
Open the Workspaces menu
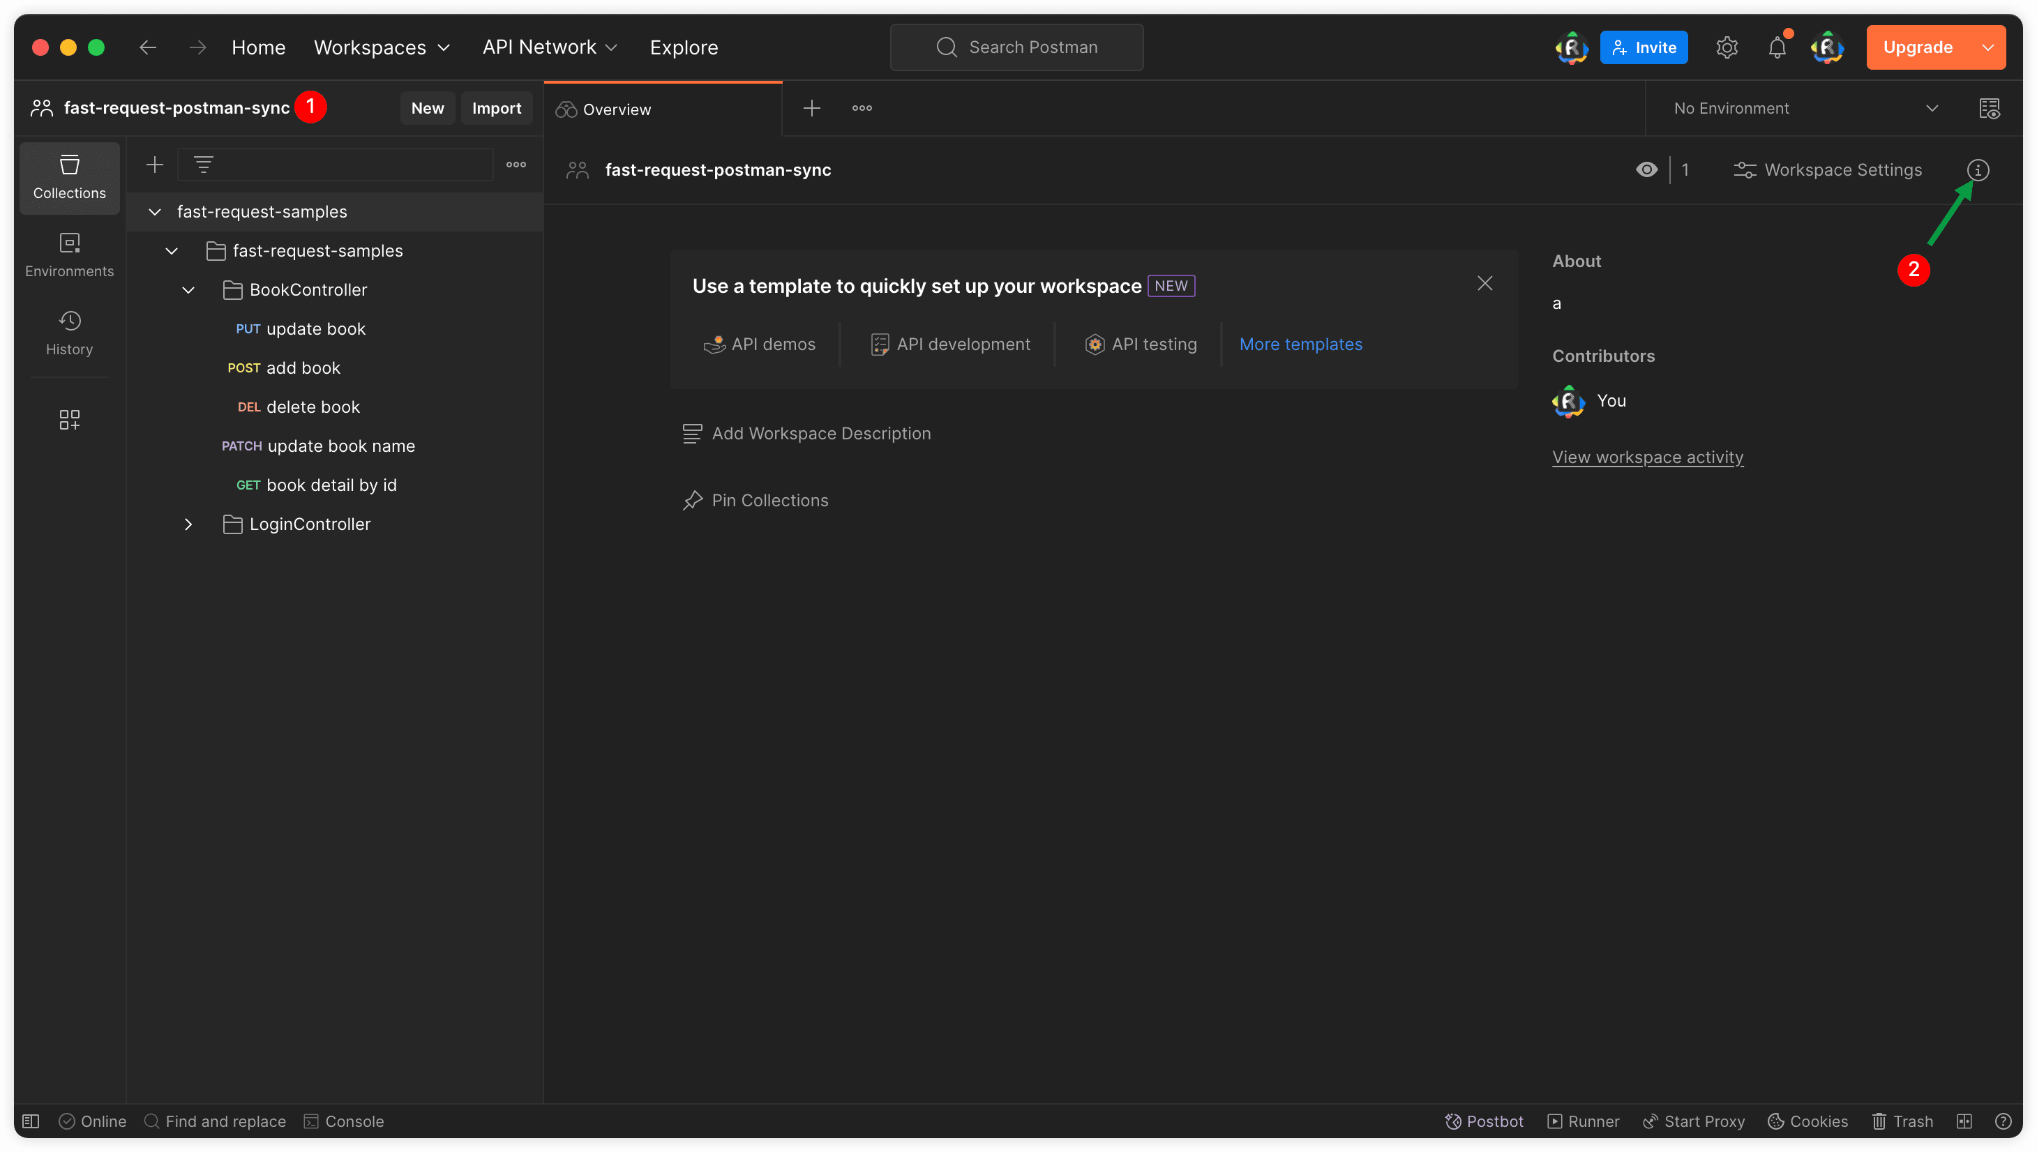(x=382, y=47)
